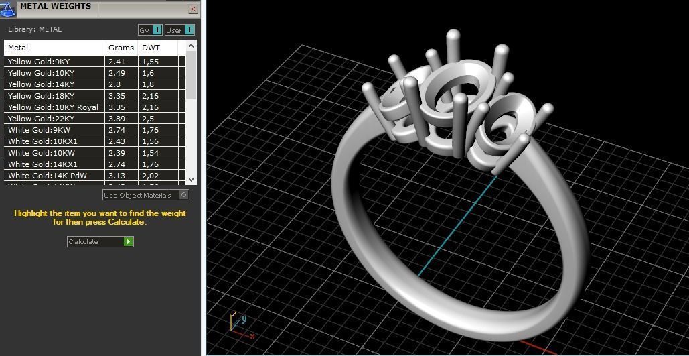Select the Yellow Gold:10KY row
Viewport: 689px width, 356px height.
click(95, 73)
